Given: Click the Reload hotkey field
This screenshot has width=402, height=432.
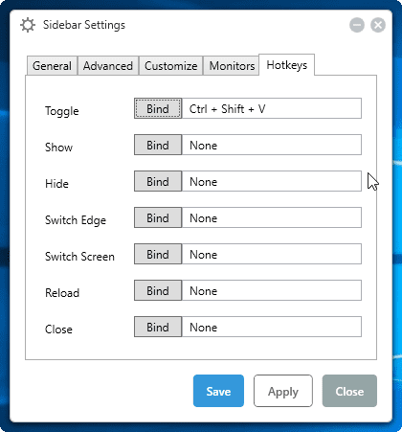Looking at the screenshot, I should point(272,290).
